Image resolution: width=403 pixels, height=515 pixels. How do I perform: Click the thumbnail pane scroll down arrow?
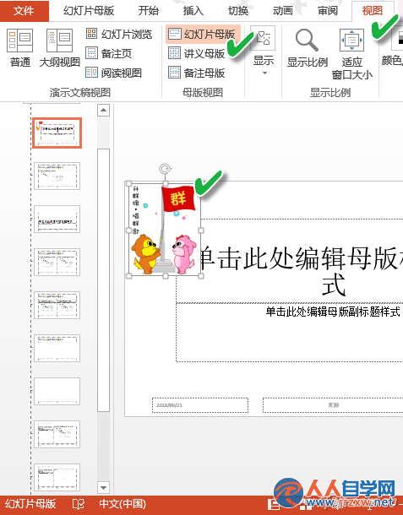pos(103,487)
